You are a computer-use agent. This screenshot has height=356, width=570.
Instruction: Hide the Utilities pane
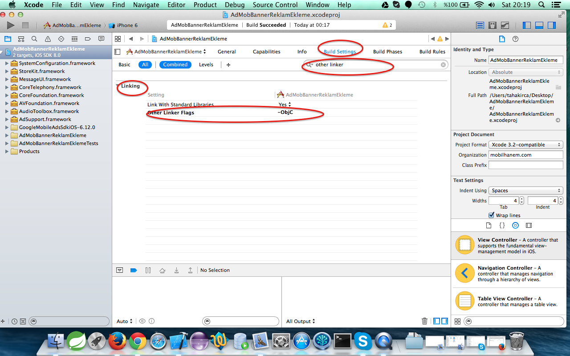point(552,25)
